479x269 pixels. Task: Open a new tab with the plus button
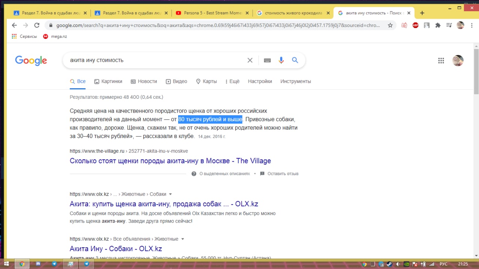(x=422, y=13)
